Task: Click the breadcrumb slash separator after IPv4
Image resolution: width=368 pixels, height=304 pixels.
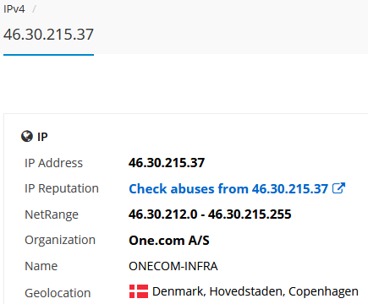Action: tap(34, 9)
